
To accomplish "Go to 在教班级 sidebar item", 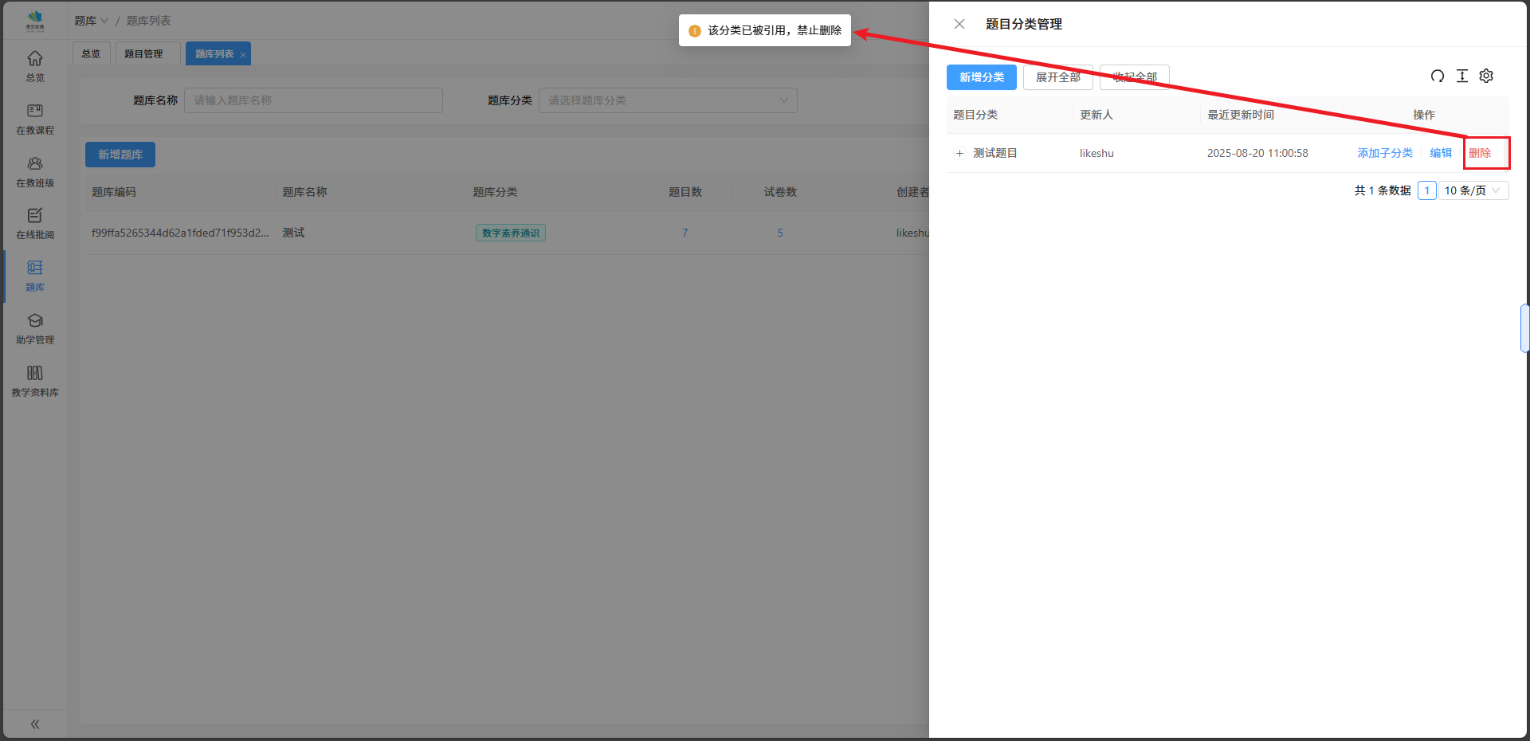I will (x=35, y=171).
